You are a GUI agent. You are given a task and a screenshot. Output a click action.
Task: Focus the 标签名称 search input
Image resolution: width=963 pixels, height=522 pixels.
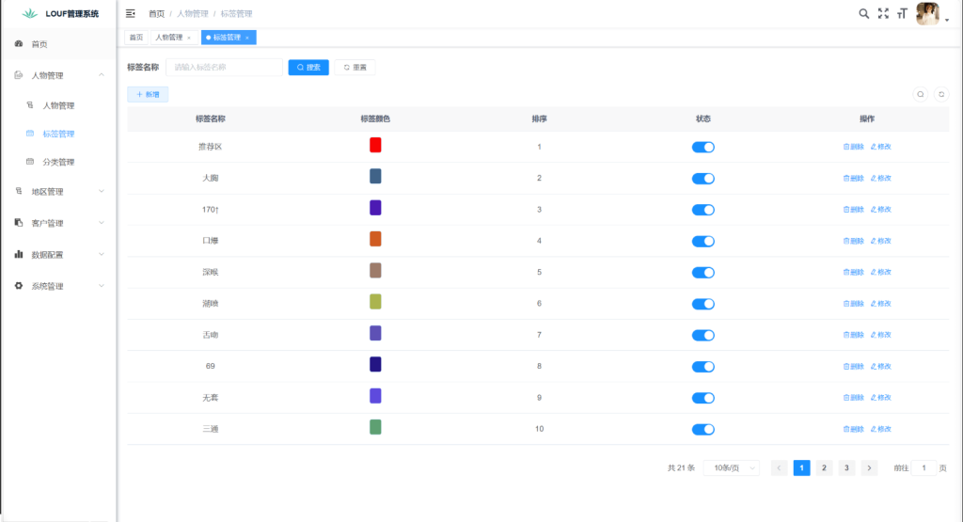[224, 67]
